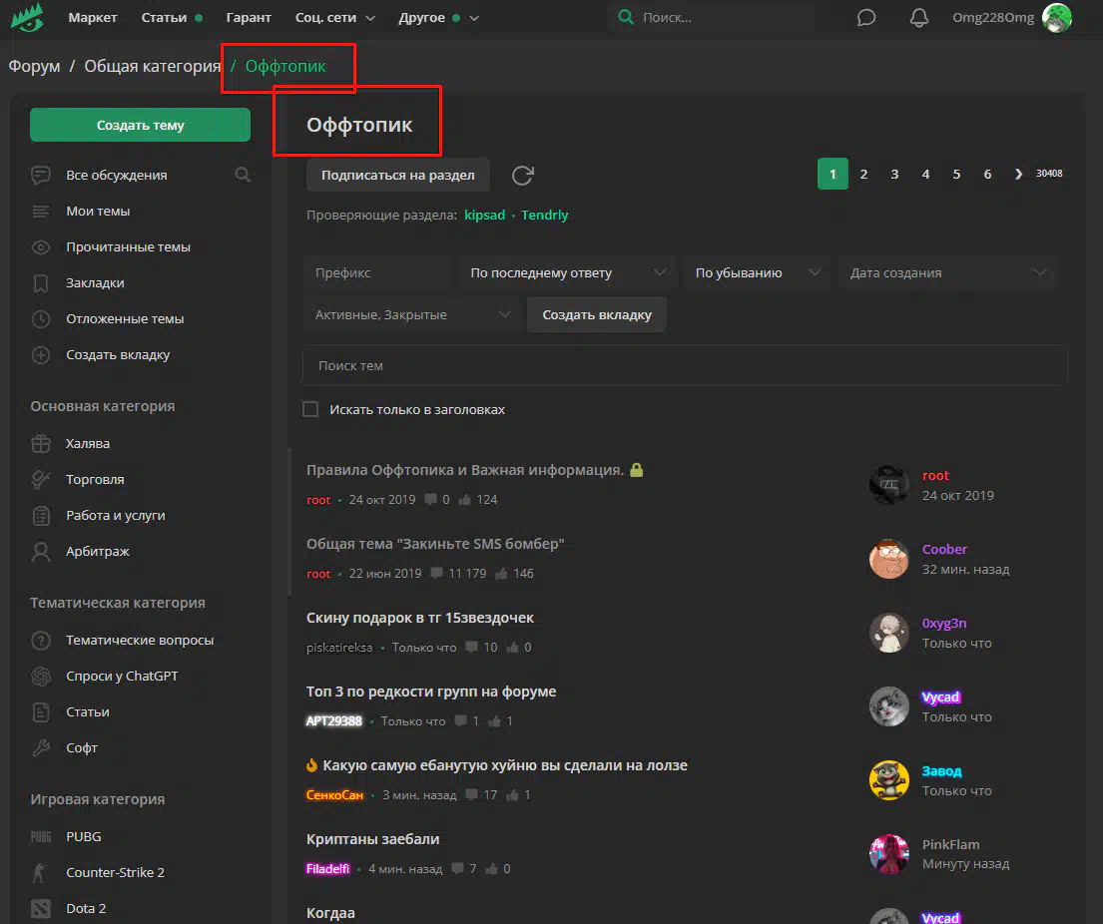Open Спроси у ChatGPT sidebar item
Screen dimensions: 1103x924
pos(121,676)
